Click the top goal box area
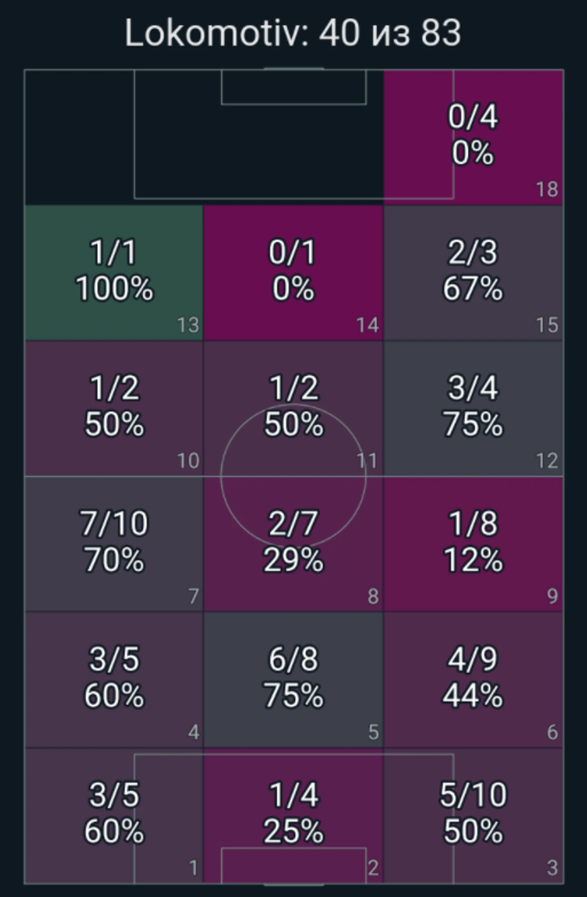587x897 pixels. pos(293,87)
